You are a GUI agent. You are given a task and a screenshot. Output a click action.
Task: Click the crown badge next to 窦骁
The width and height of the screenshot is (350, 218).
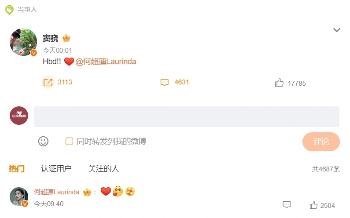tap(66, 38)
